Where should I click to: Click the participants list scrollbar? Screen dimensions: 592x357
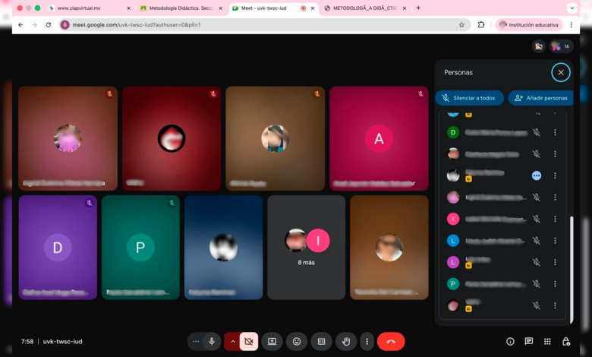(x=571, y=258)
